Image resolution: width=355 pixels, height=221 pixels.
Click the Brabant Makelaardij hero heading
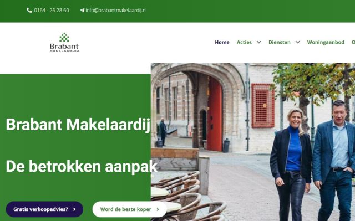78,125
